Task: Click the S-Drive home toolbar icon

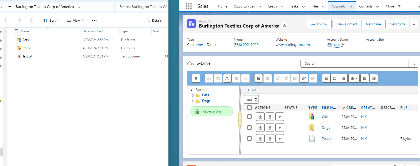Action: 196,78
